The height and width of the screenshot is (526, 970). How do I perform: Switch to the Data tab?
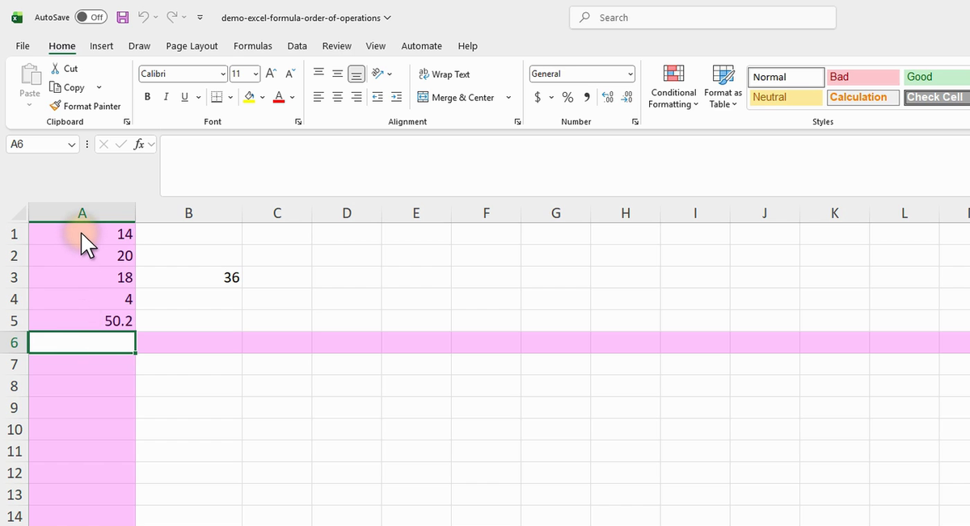click(297, 46)
